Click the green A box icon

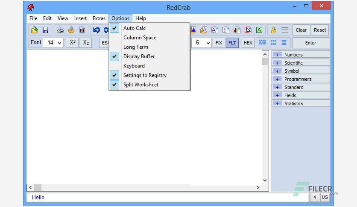pyautogui.click(x=259, y=30)
